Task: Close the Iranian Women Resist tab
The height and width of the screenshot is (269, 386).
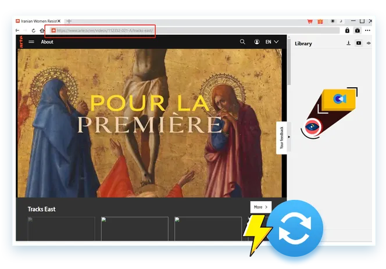Action: pos(59,21)
